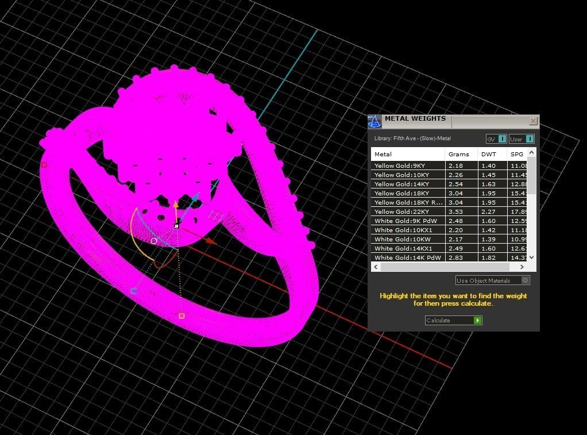Sort by the SPG column header
This screenshot has height=435, width=587.
517,154
